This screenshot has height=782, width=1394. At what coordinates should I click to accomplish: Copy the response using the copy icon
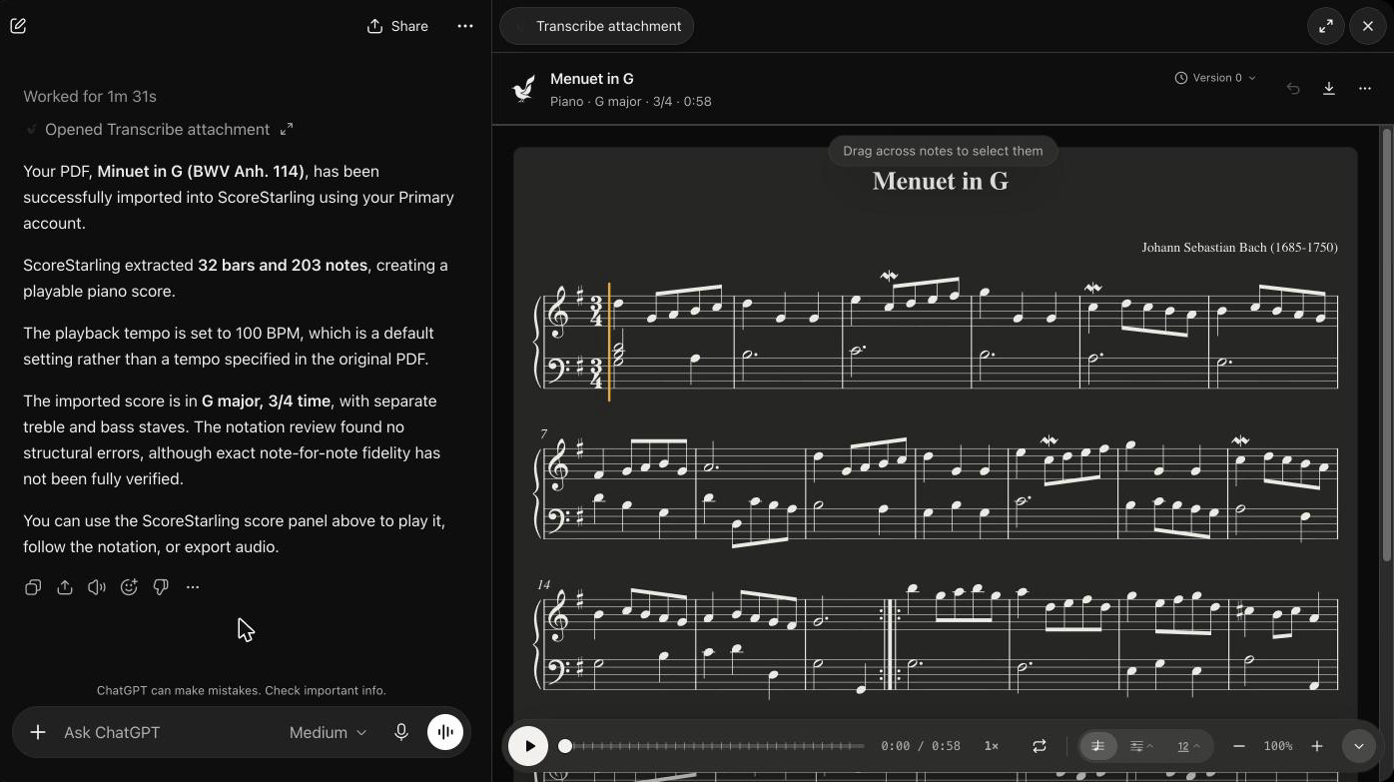tap(33, 587)
